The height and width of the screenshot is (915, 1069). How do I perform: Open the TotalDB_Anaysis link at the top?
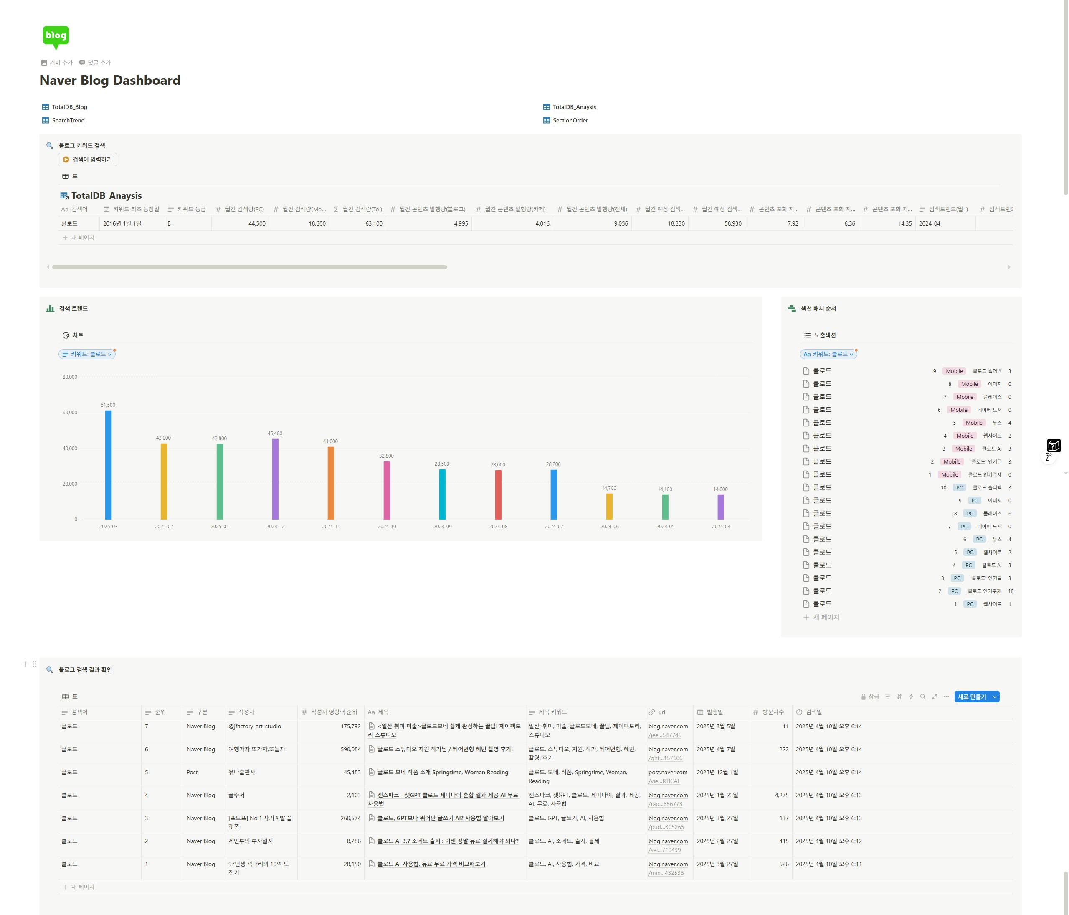point(570,107)
